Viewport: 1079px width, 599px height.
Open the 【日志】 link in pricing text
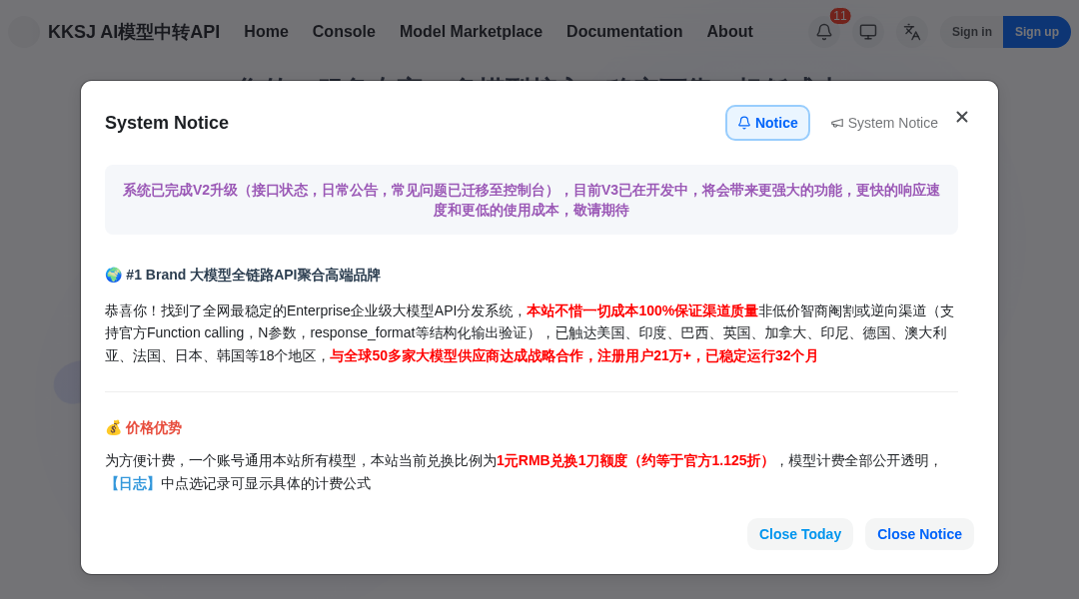pos(133,483)
